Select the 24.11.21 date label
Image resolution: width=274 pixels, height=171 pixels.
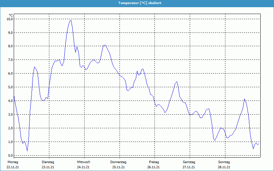tap(83, 167)
